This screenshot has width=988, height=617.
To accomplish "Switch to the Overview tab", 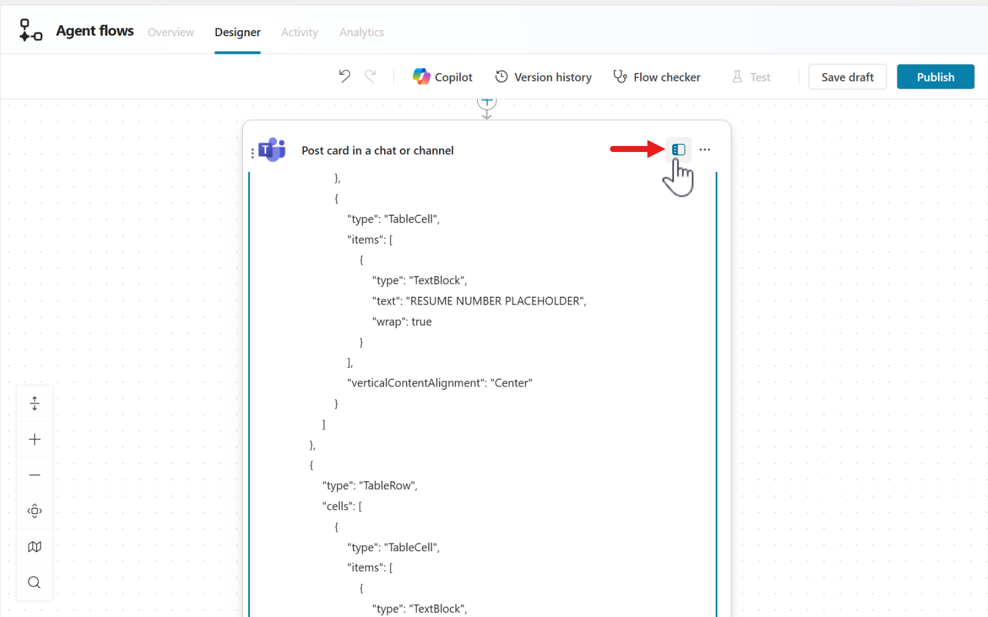I will 171,33.
